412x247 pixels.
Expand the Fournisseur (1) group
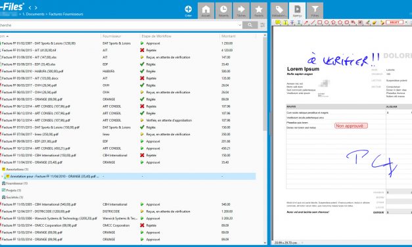(x=14, y=183)
